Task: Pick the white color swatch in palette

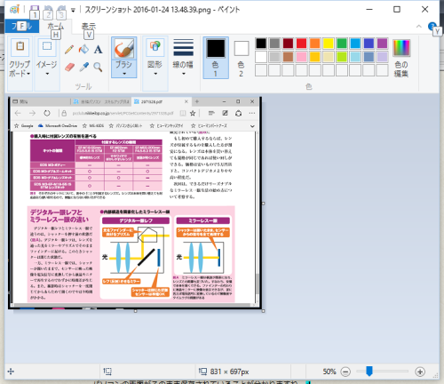Action: (x=261, y=57)
